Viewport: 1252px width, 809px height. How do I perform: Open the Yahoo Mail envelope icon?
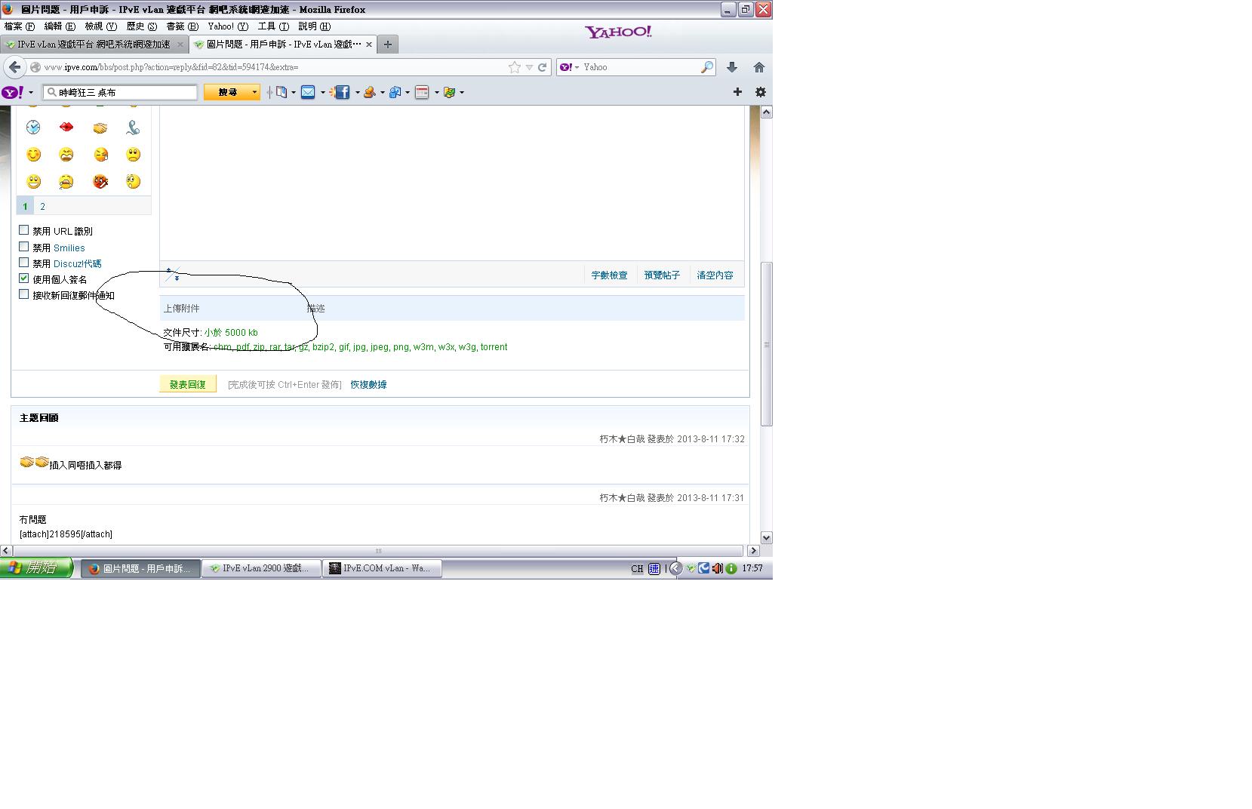tap(308, 92)
